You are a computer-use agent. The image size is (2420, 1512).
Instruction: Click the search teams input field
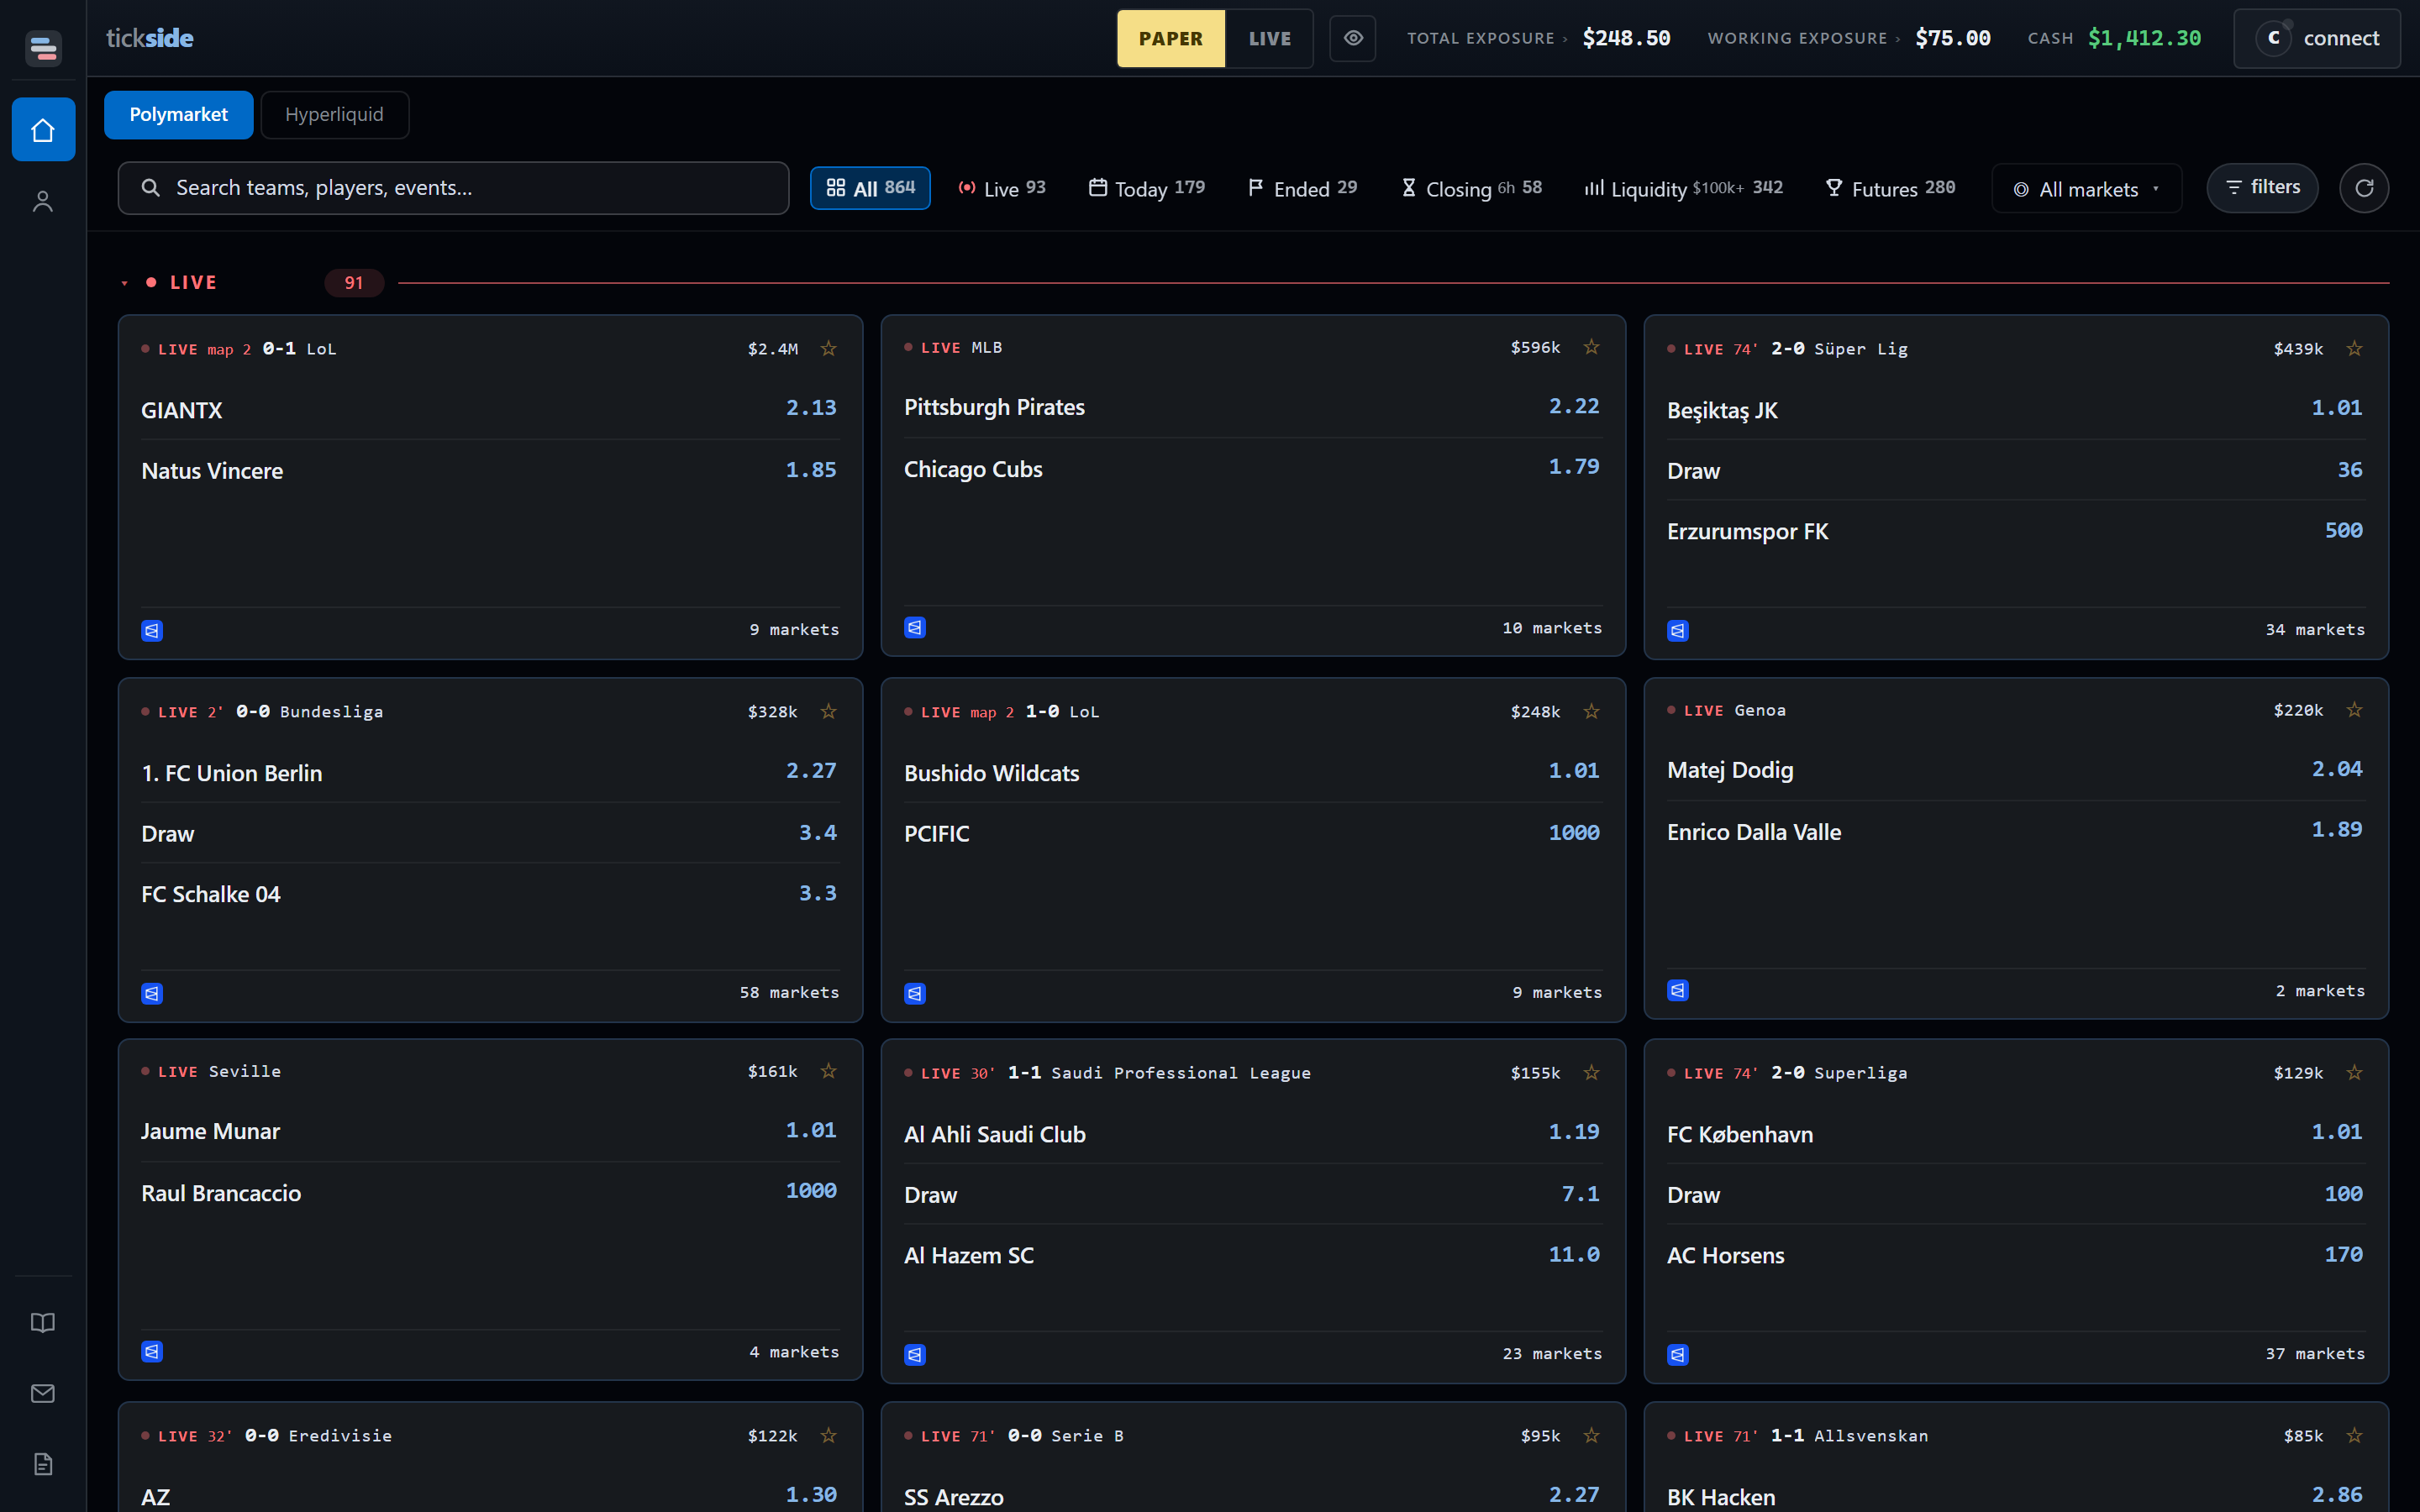pyautogui.click(x=453, y=188)
